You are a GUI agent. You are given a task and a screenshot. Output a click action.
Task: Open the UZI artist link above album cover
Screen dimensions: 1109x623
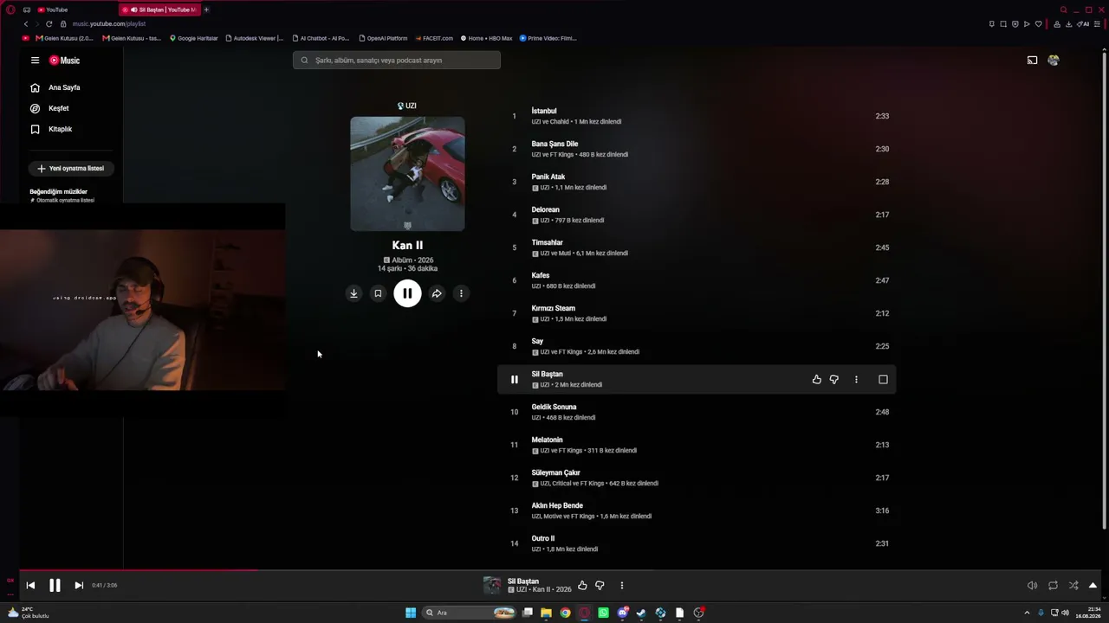(x=407, y=106)
